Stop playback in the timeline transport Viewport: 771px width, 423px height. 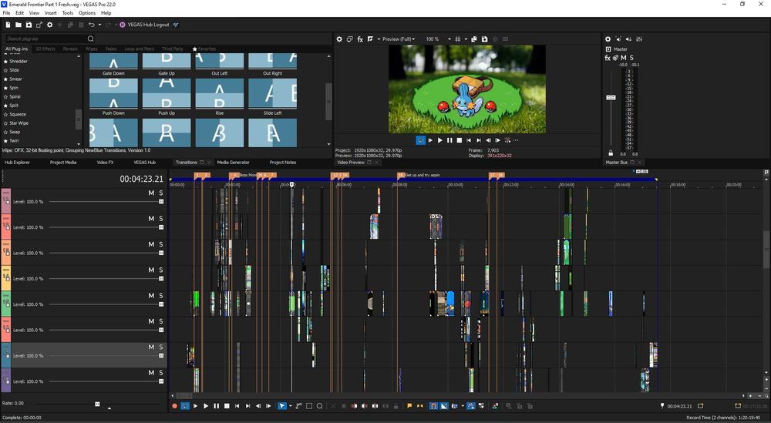[227, 406]
